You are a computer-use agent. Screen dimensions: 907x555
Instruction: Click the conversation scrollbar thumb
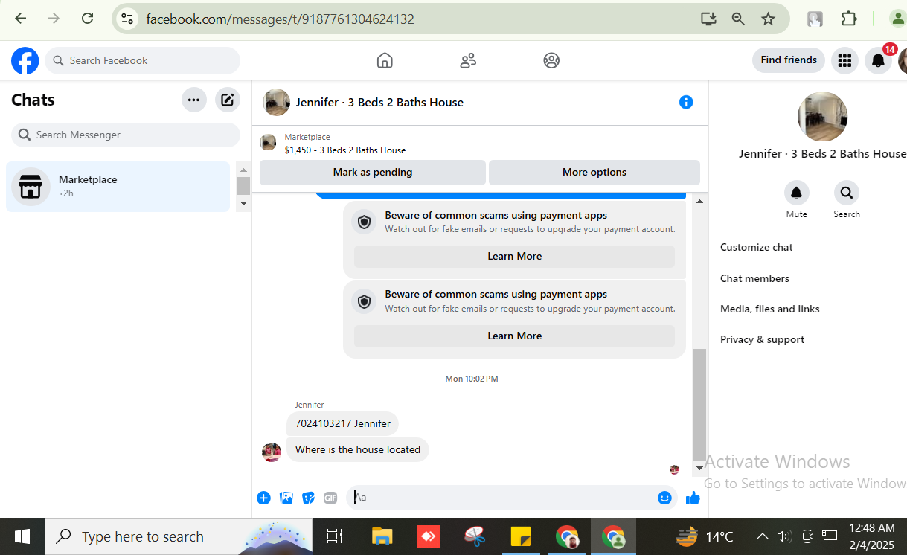[699, 404]
